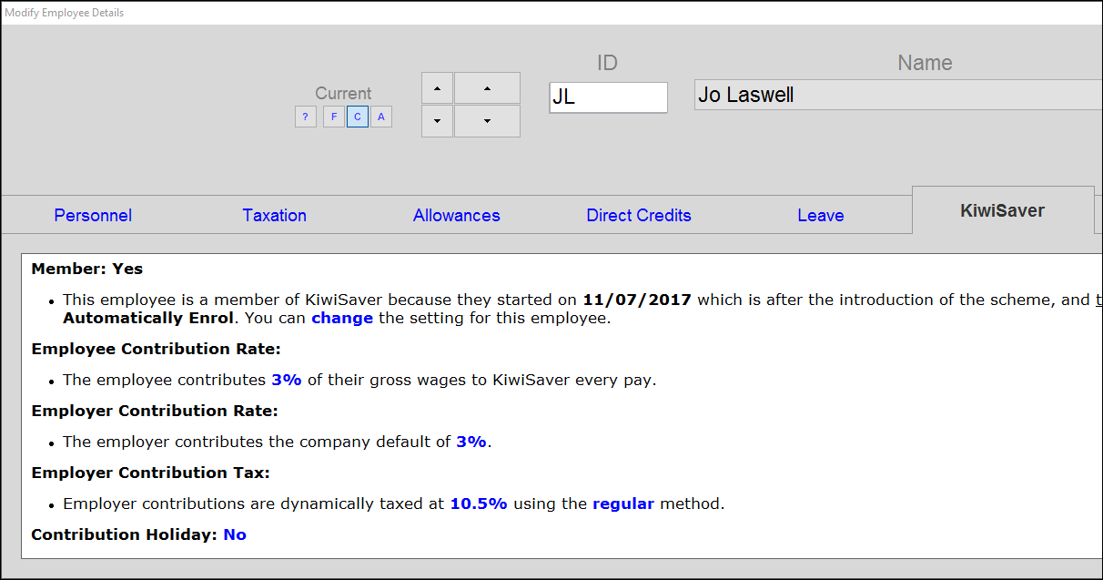Image resolution: width=1103 pixels, height=580 pixels.
Task: Go to the Allowances tab
Action: [x=457, y=216]
